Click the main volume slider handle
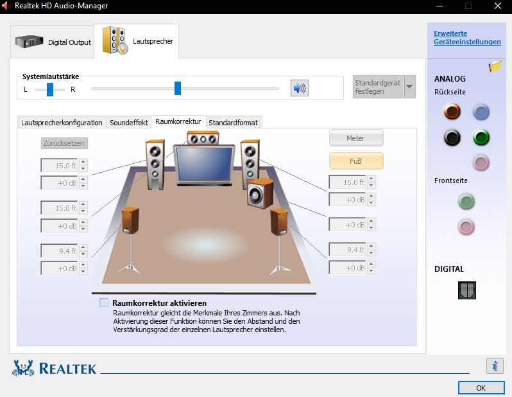 (178, 88)
